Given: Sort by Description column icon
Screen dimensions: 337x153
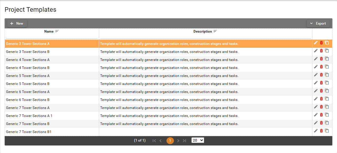Looking at the screenshot, I should click(215, 31).
